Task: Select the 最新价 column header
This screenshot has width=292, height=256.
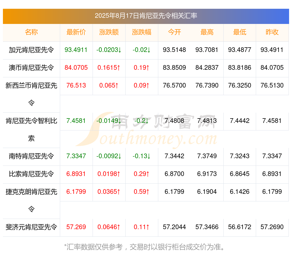Action: coord(76,32)
